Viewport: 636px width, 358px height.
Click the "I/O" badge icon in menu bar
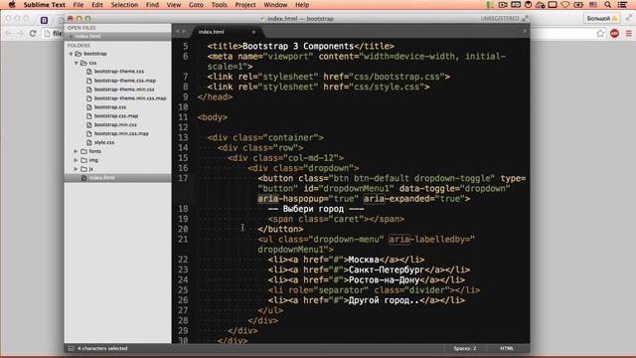516,5
